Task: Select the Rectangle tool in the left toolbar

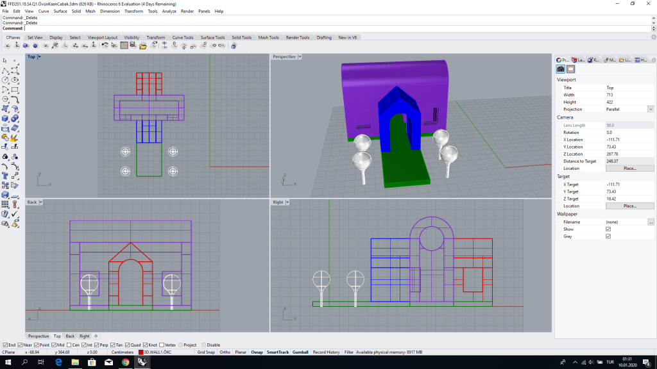Action: [x=15, y=90]
